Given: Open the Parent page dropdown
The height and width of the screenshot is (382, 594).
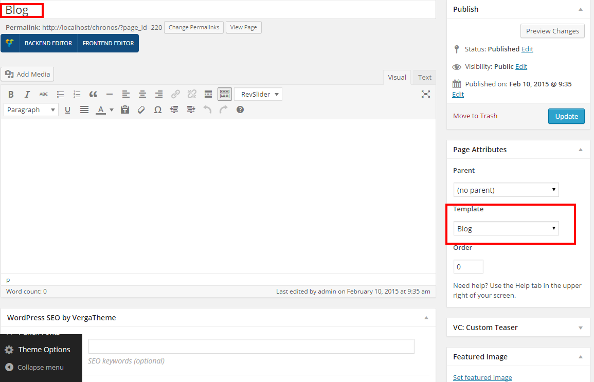Looking at the screenshot, I should click(506, 190).
